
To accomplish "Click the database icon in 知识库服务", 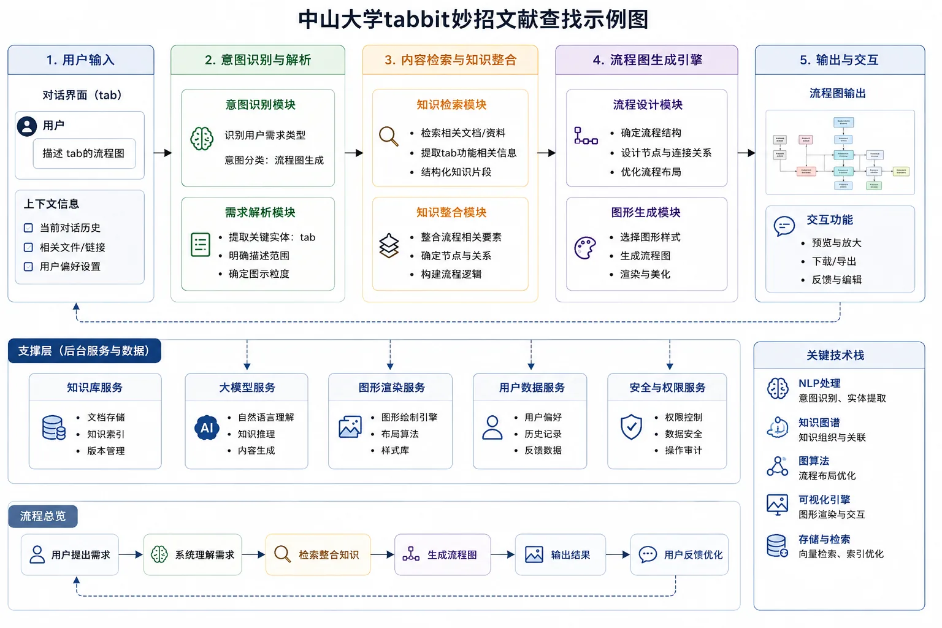I will tap(54, 427).
